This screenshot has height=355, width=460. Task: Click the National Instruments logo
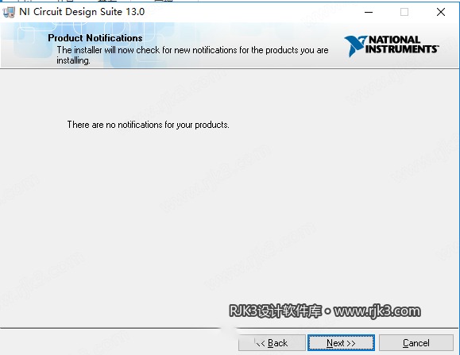pyautogui.click(x=392, y=45)
